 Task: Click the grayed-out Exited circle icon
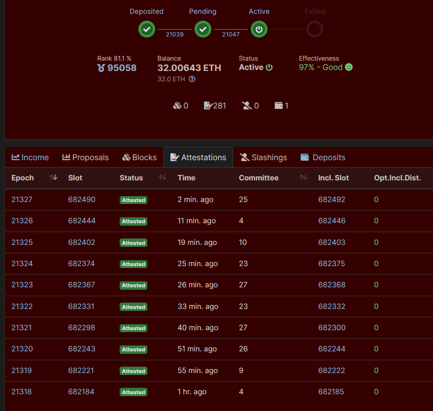click(314, 29)
